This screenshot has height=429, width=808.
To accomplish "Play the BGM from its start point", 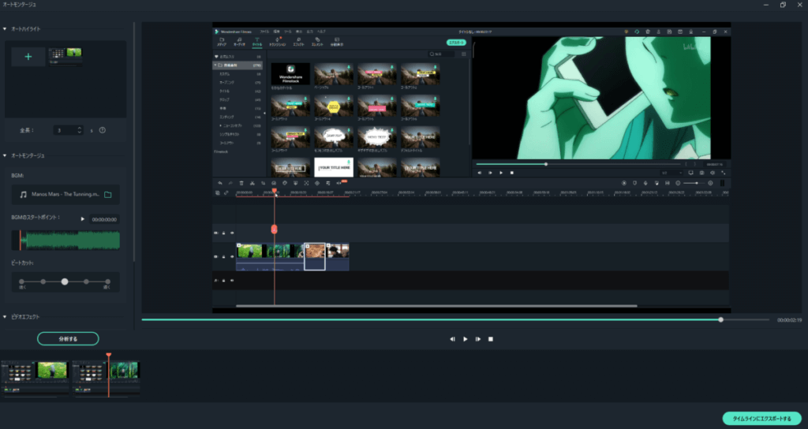I will tap(82, 219).
